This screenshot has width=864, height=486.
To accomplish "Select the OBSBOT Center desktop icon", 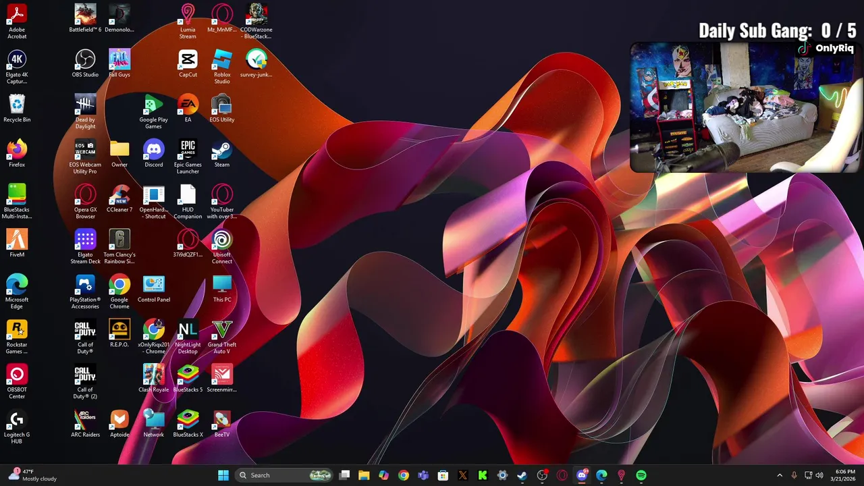I will [17, 382].
